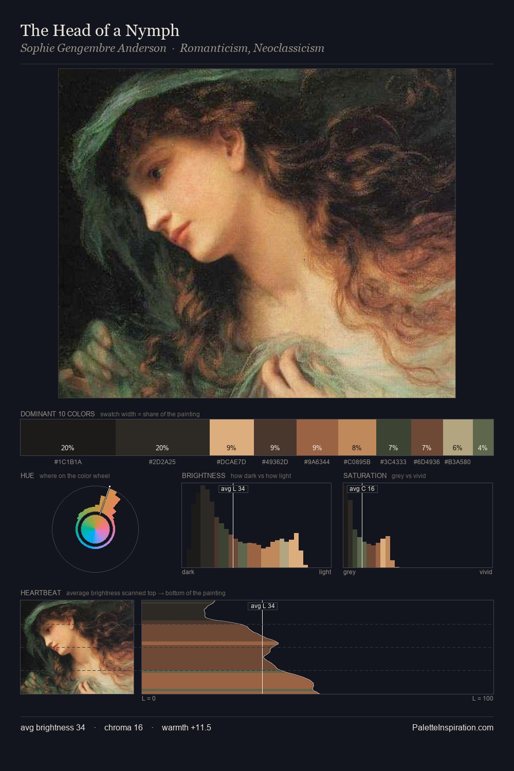514x771 pixels.
Task: Click the vivid label under saturation chart
Action: (x=486, y=572)
